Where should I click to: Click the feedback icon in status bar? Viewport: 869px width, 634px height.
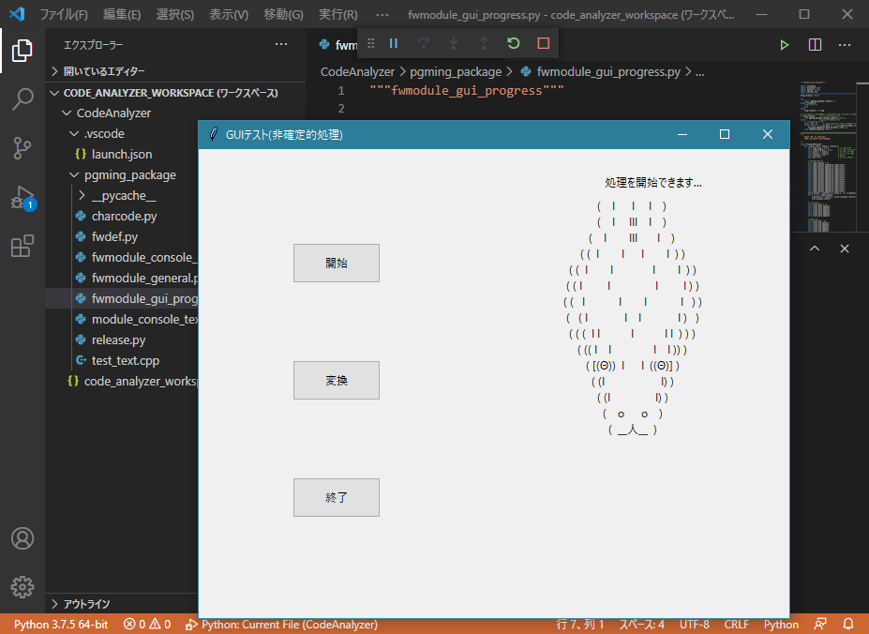coord(820,624)
